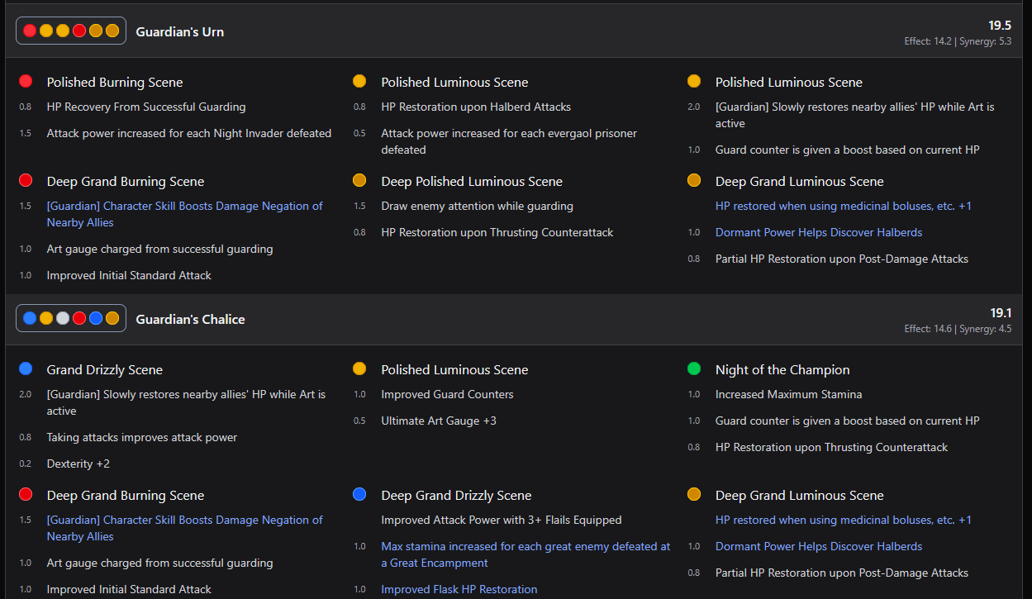
Task: Click the red slot dot in Guardian's Chalice header
Action: tap(79, 318)
